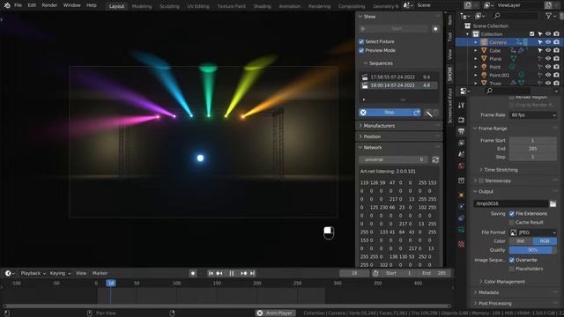This screenshot has width=564, height=317.
Task: Jump to the timeline end frame
Action: 253,274
